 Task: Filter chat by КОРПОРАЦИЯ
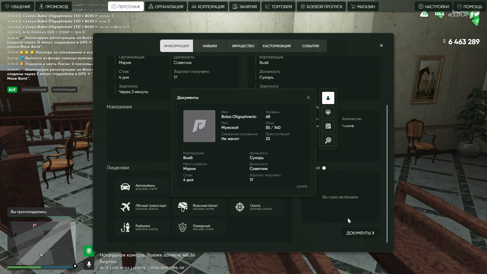[x=64, y=90]
